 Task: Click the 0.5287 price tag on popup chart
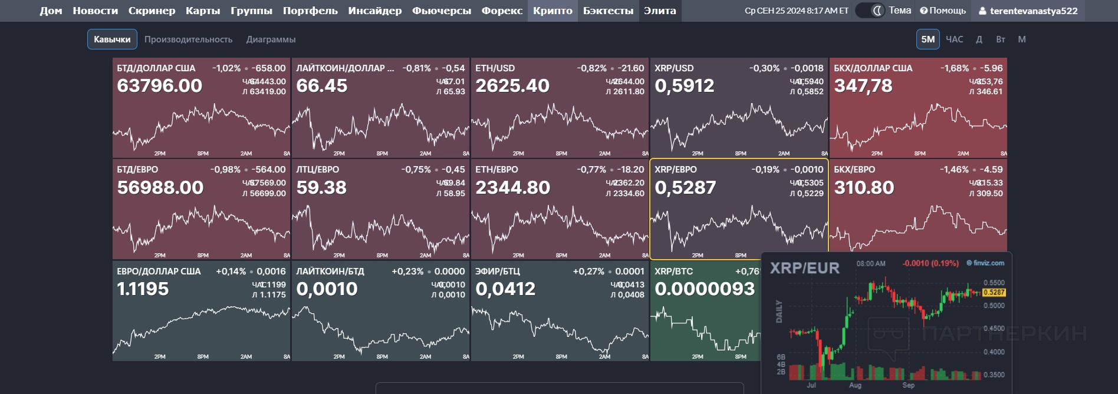click(994, 292)
